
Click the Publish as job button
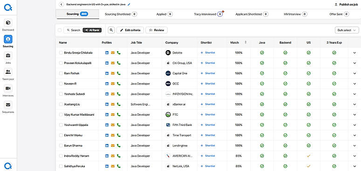tap(346, 4)
